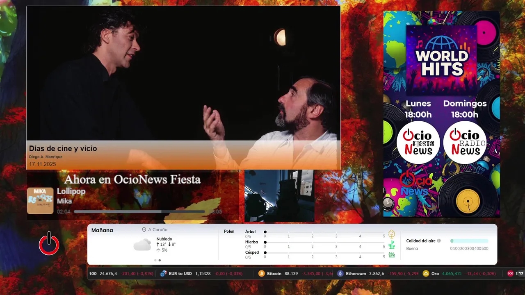Viewport: 525px width, 295px height.
Task: Click the info icon beside Calidad del aire
Action: pos(439,241)
